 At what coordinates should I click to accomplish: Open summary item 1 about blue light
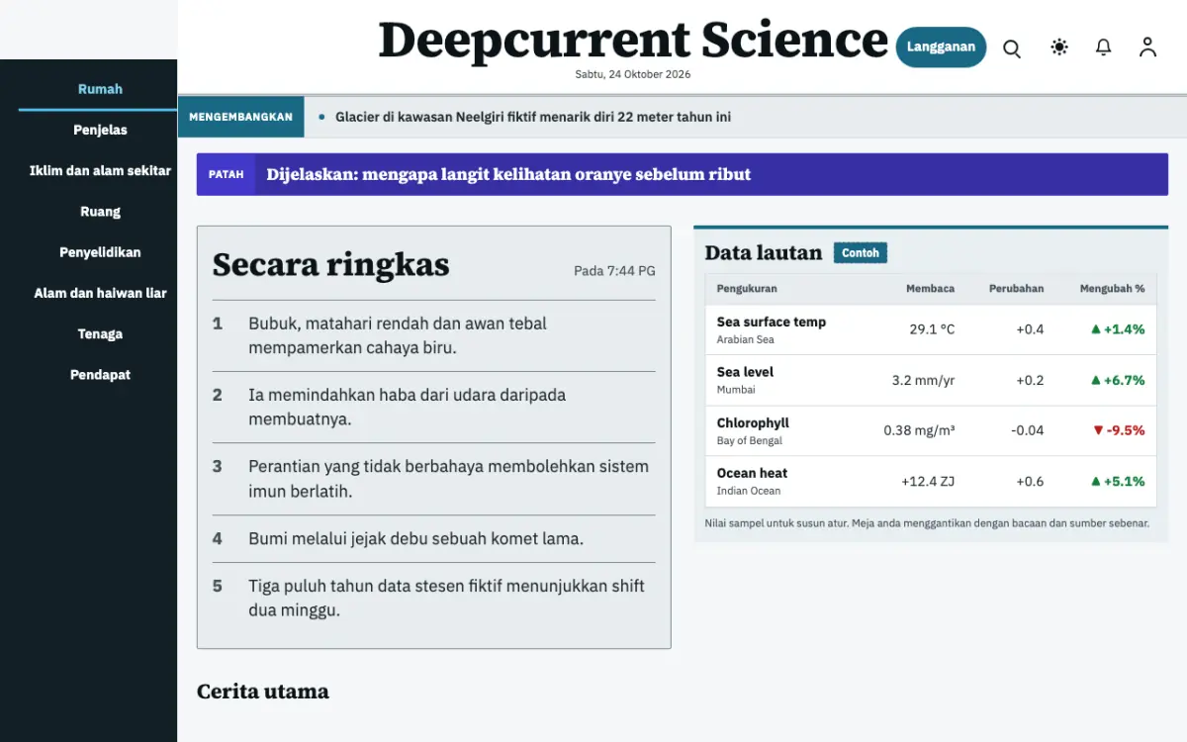pyautogui.click(x=434, y=335)
